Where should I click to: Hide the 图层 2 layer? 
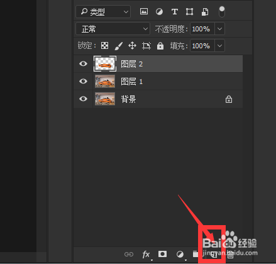83,63
